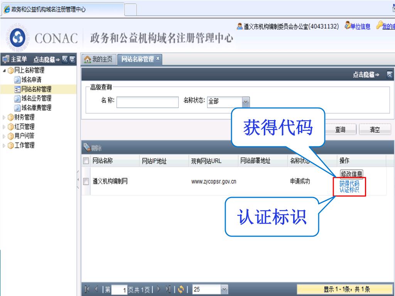Collapse the query panel via double-up-arrow icon
395x296 pixels.
click(390, 74)
